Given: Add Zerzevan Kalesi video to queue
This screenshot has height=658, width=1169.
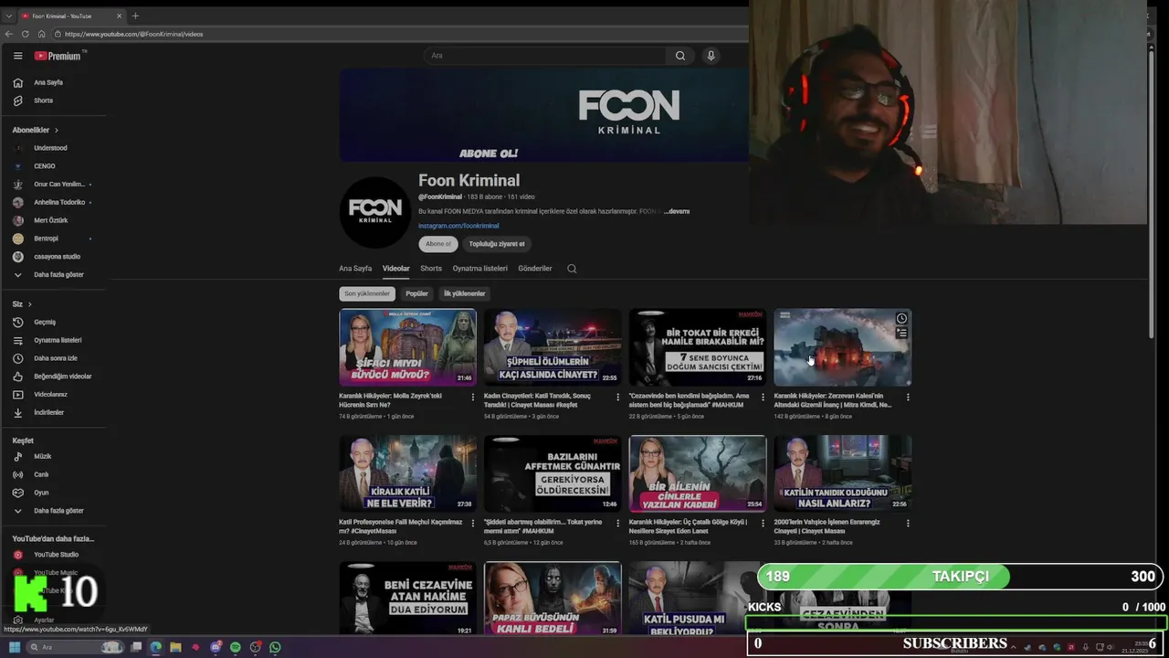Looking at the screenshot, I should tap(901, 333).
